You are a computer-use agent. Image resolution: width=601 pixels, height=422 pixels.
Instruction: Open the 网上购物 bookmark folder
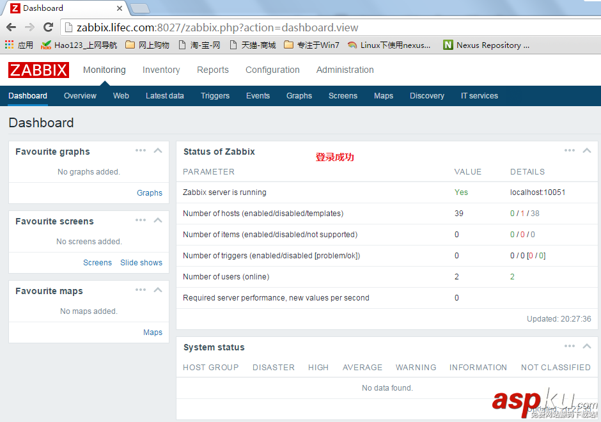click(x=148, y=45)
